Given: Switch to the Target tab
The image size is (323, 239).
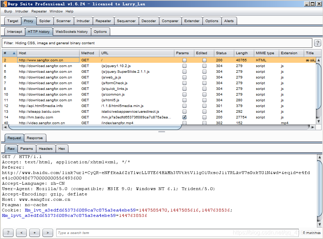Looking at the screenshot, I should 12,21.
